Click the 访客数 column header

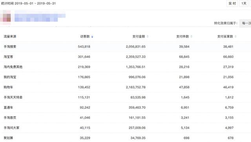pyautogui.click(x=85, y=37)
